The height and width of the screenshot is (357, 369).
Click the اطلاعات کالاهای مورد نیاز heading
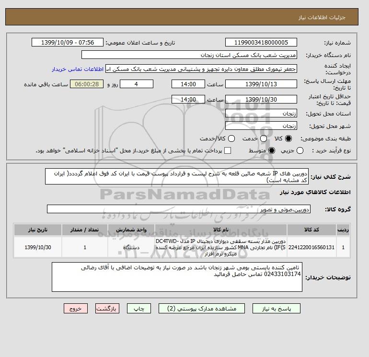pyautogui.click(x=315, y=192)
